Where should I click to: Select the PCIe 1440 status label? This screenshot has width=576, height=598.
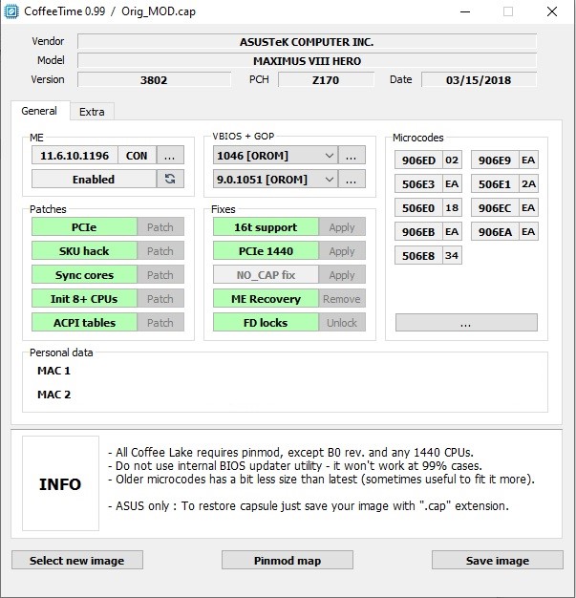(266, 251)
